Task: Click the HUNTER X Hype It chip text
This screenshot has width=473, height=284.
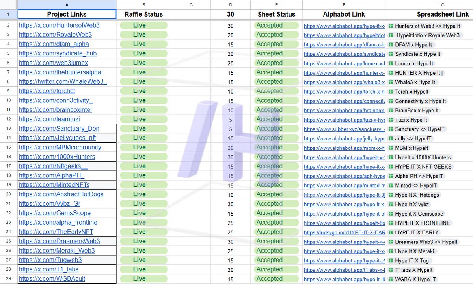Action: pos(418,73)
